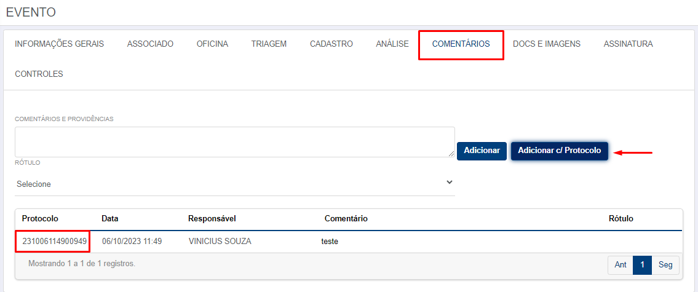
Task: Click the EVENTO page heading
Action: coord(31,12)
